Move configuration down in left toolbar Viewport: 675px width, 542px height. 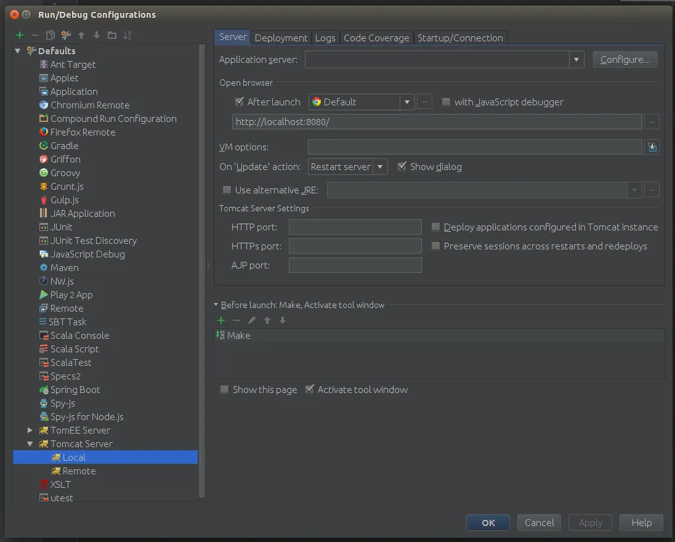click(x=97, y=35)
